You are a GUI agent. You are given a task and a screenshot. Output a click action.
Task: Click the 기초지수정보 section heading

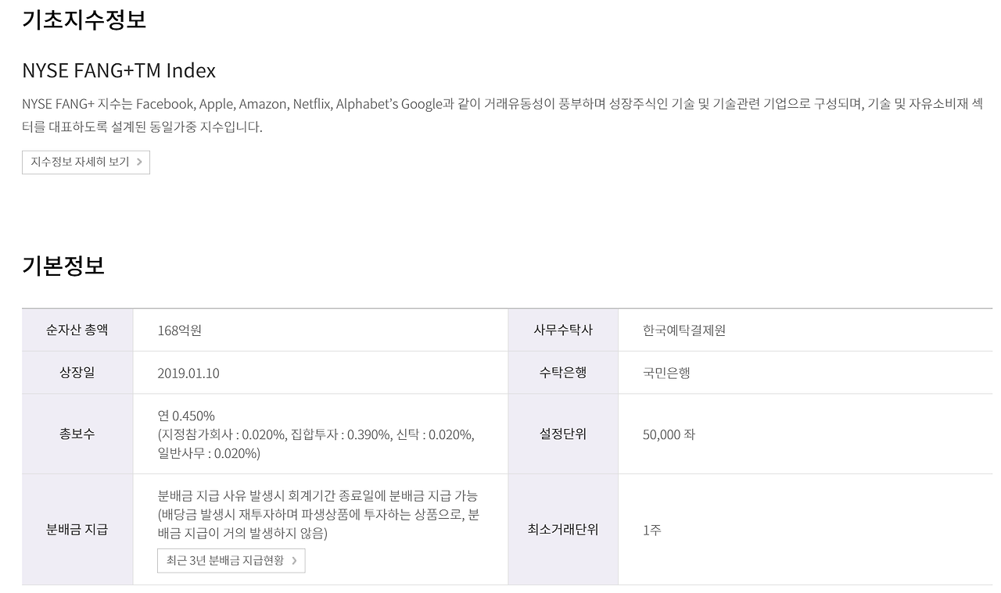[84, 19]
